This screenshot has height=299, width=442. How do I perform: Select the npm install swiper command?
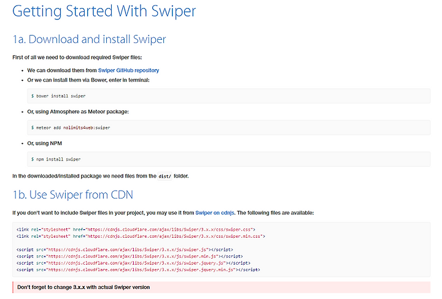(56, 159)
